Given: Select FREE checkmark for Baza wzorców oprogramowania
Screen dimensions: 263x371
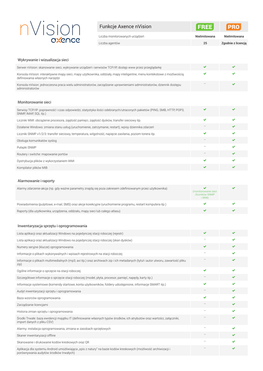Looking at the screenshot, I should click(205, 297).
